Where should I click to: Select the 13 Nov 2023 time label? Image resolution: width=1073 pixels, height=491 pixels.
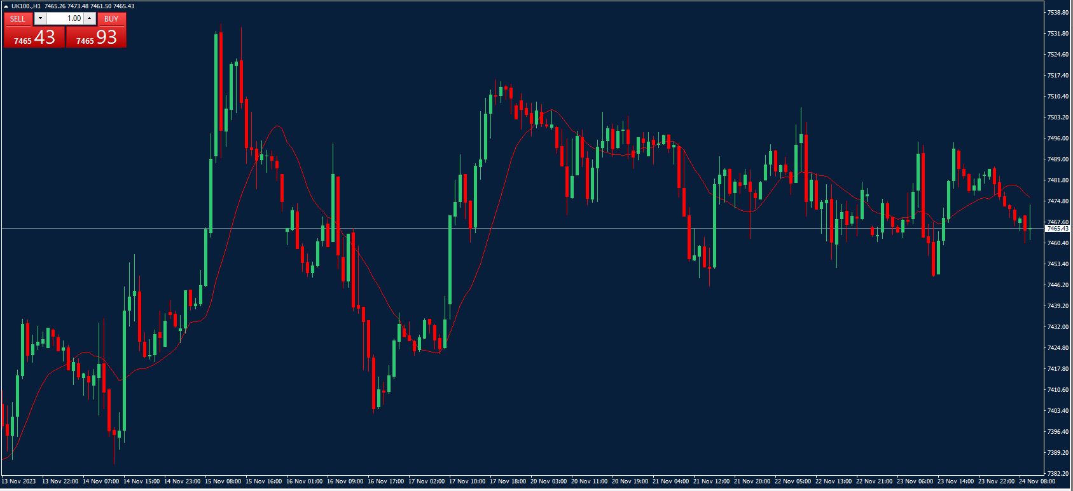[19, 481]
